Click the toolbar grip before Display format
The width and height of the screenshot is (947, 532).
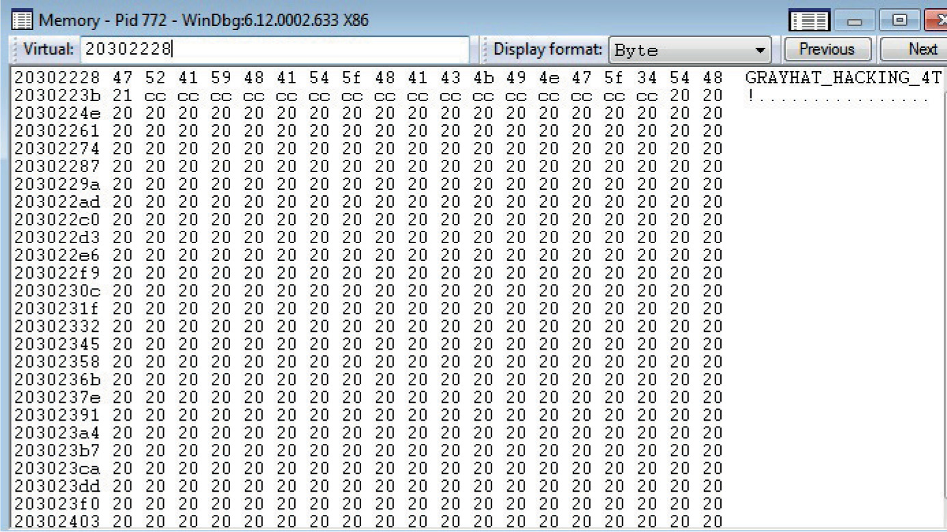pyautogui.click(x=484, y=50)
